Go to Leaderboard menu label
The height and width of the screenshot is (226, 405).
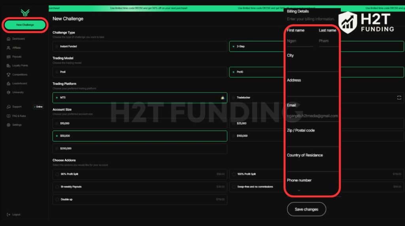point(20,83)
